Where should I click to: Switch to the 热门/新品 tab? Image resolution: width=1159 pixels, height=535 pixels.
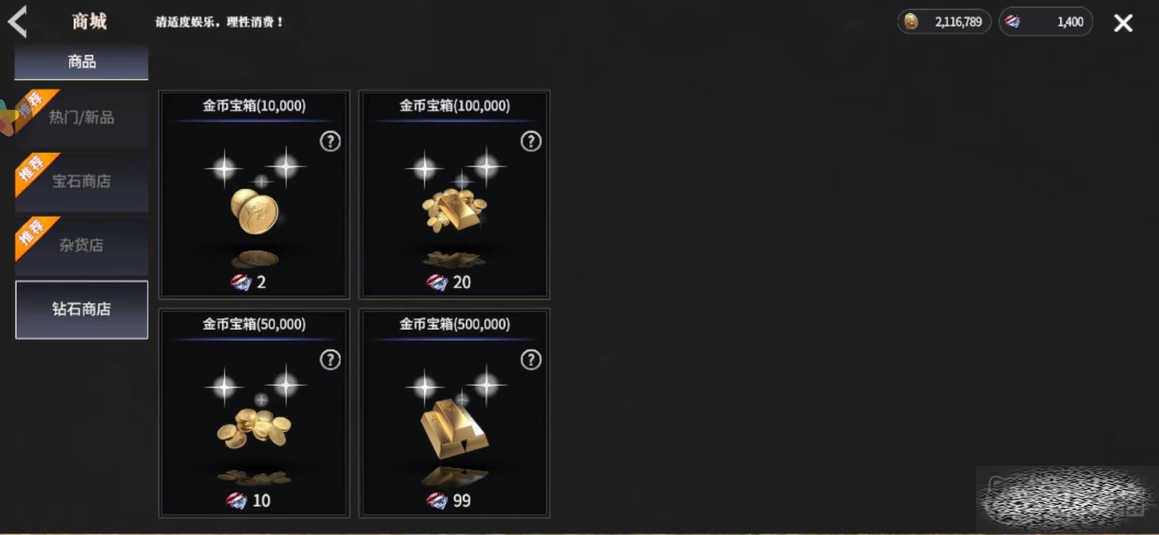coord(82,118)
